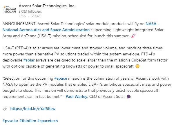Click the 1mo post timestamp
Image resolution: width=176 pixels, height=127 pixels.
pyautogui.click(x=22, y=16)
